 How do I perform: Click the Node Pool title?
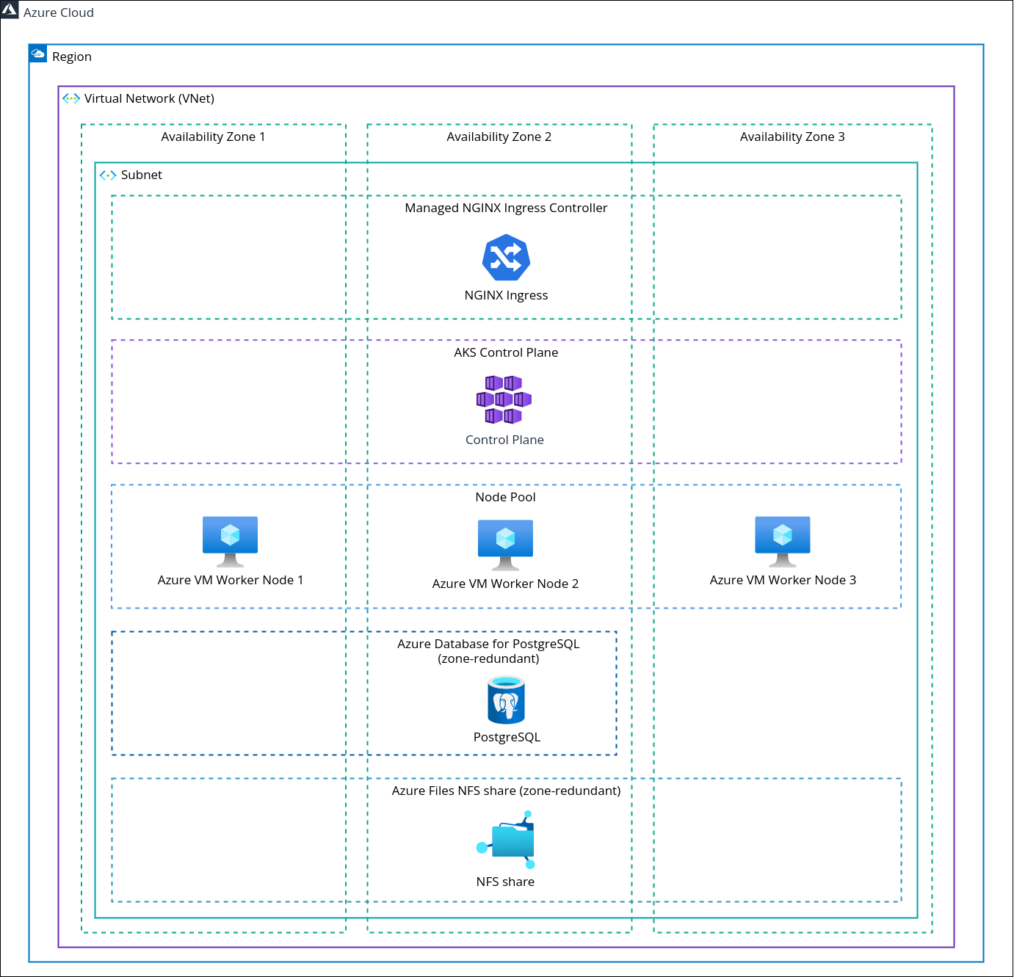[506, 497]
